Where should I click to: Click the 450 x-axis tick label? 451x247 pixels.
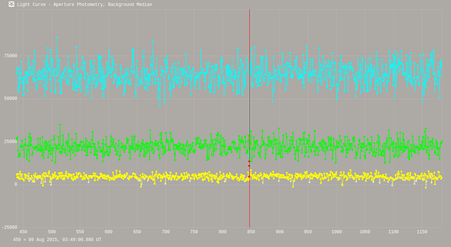pyautogui.click(x=23, y=232)
